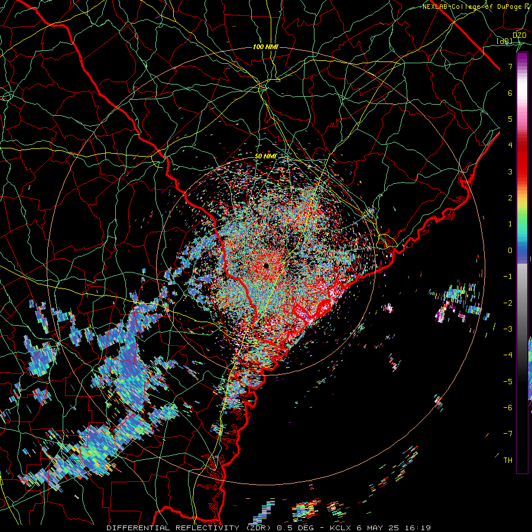Viewport: 532px width, 532px height.
Task: Click the "-7" tick label on color scale
Action: coord(508,434)
